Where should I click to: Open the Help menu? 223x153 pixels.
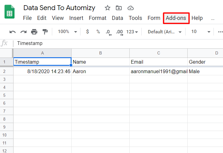click(x=197, y=18)
